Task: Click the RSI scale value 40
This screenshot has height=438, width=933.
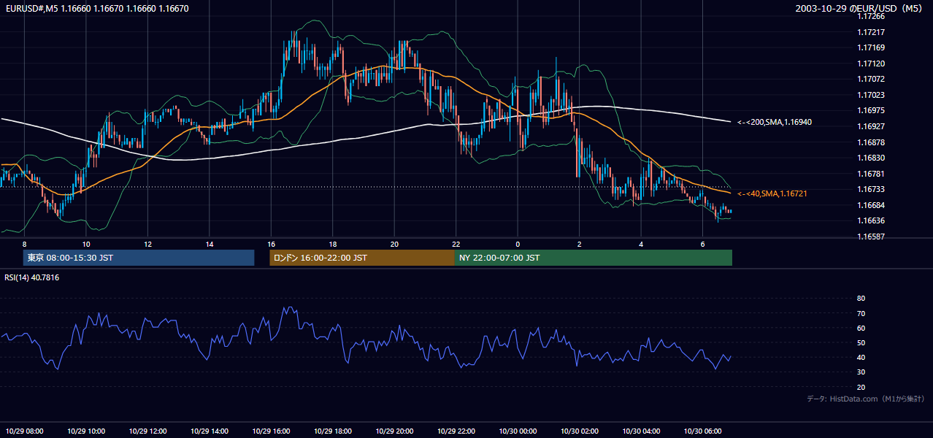Action: (861, 357)
